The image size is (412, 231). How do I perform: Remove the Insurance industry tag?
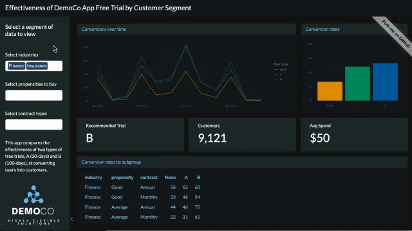(37, 65)
